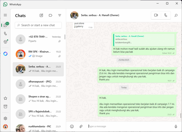Open the Shopee x sinar ag group chat
Screen dimensions: 182x132
coord(38,99)
